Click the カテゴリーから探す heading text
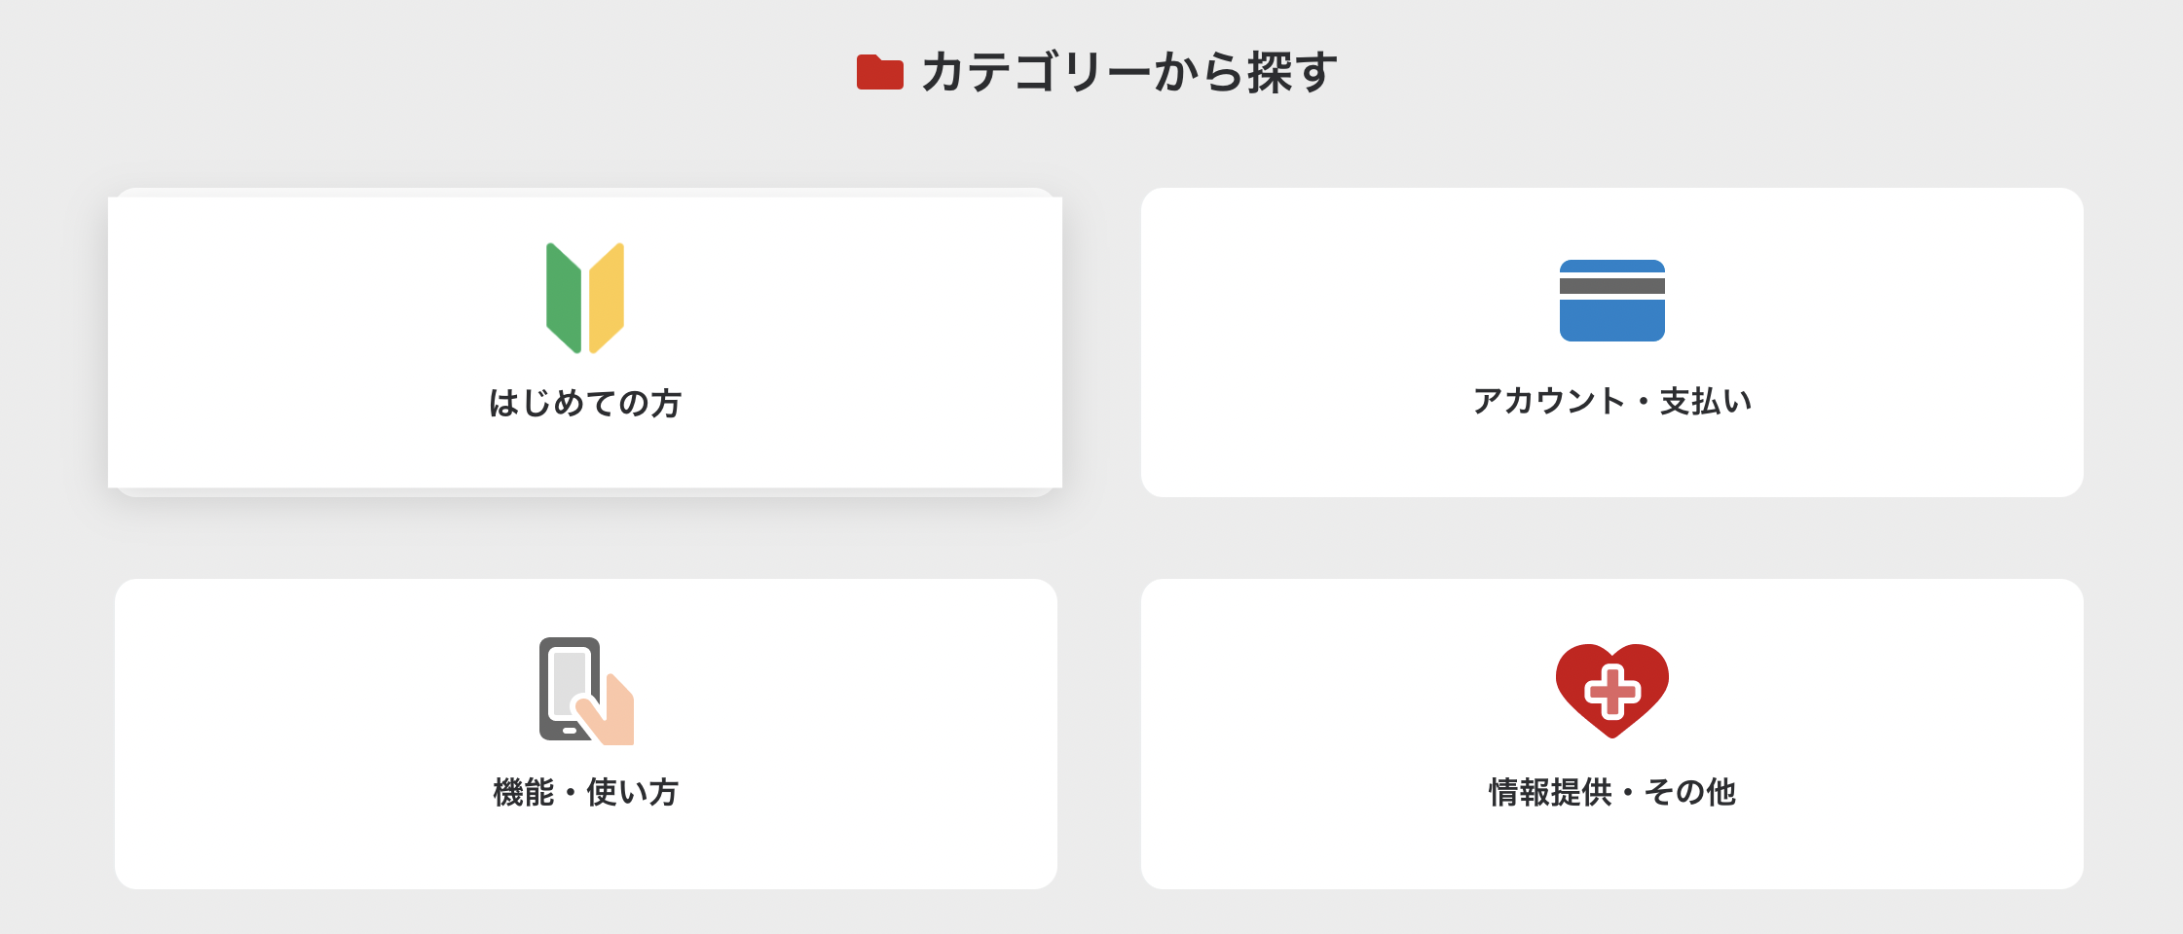Viewport: 2183px width, 934px height. tap(1129, 73)
